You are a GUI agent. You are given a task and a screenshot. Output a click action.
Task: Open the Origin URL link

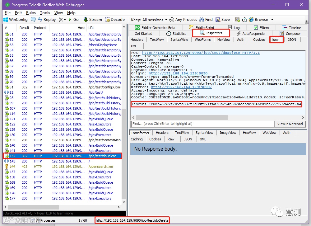tap(178, 73)
